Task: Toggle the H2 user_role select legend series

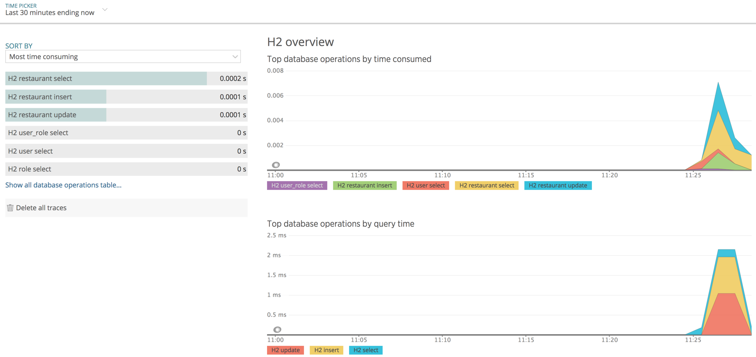Action: [297, 185]
